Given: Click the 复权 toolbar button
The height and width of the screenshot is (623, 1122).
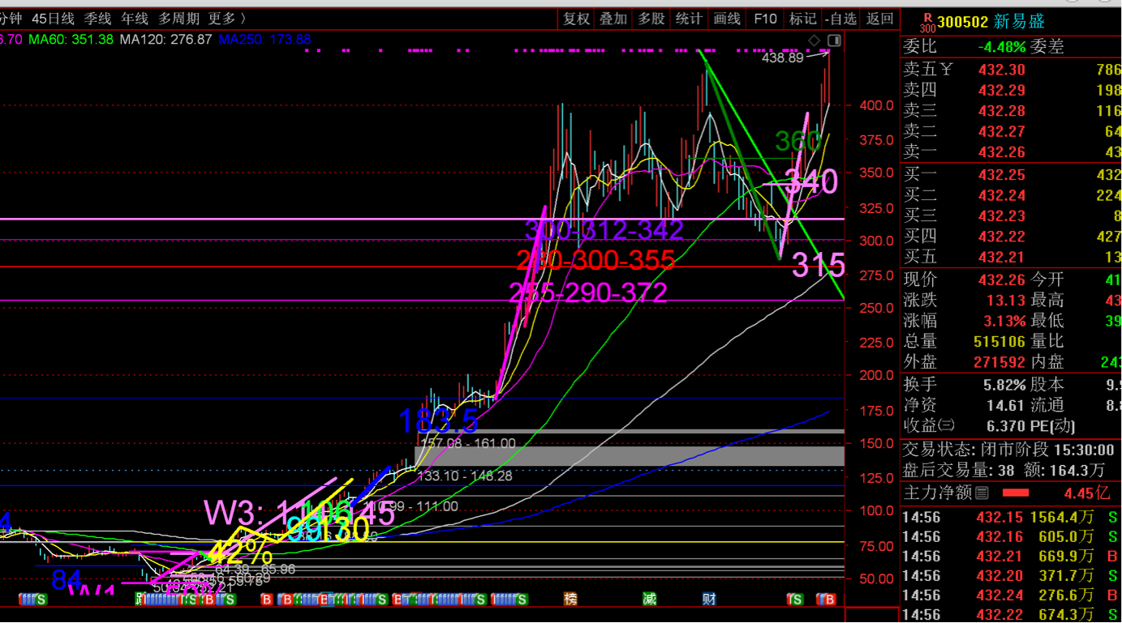Looking at the screenshot, I should click(x=577, y=19).
